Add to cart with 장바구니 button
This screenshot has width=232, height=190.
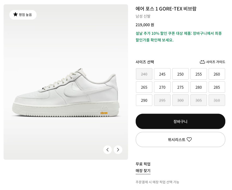[180, 121]
